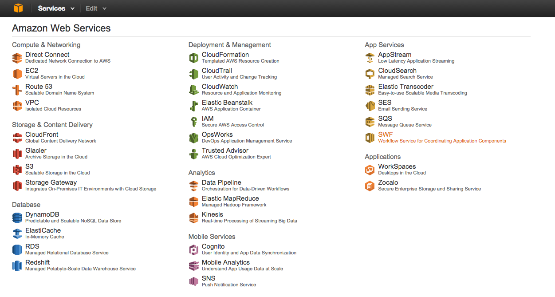The width and height of the screenshot is (555, 297).
Task: Click 'Push Notification Service' description
Action: (x=229, y=285)
